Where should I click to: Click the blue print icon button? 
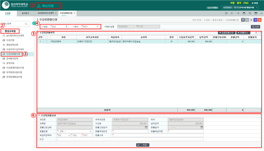click(255, 20)
